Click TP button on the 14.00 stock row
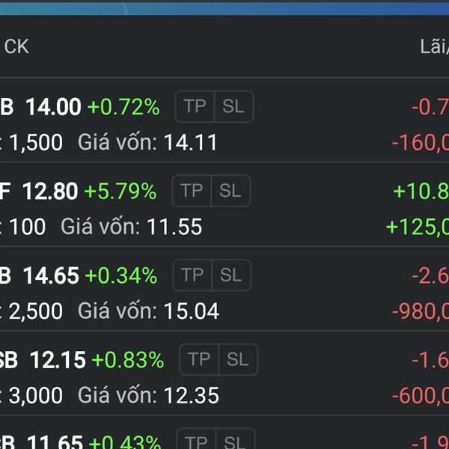This screenshot has height=449, width=449. pos(195,107)
